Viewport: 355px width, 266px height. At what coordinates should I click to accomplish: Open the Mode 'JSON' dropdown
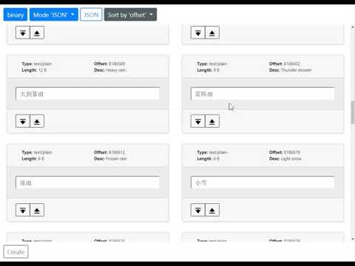coord(54,15)
